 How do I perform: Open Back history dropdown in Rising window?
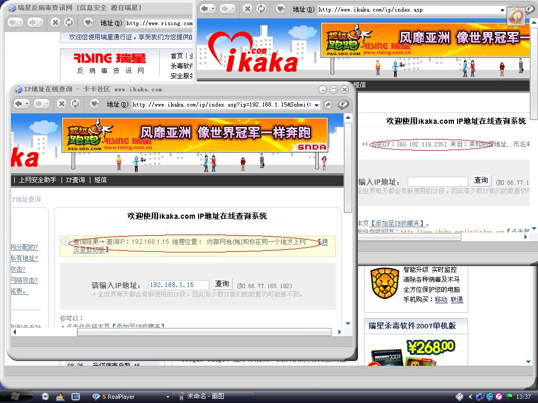[20, 23]
